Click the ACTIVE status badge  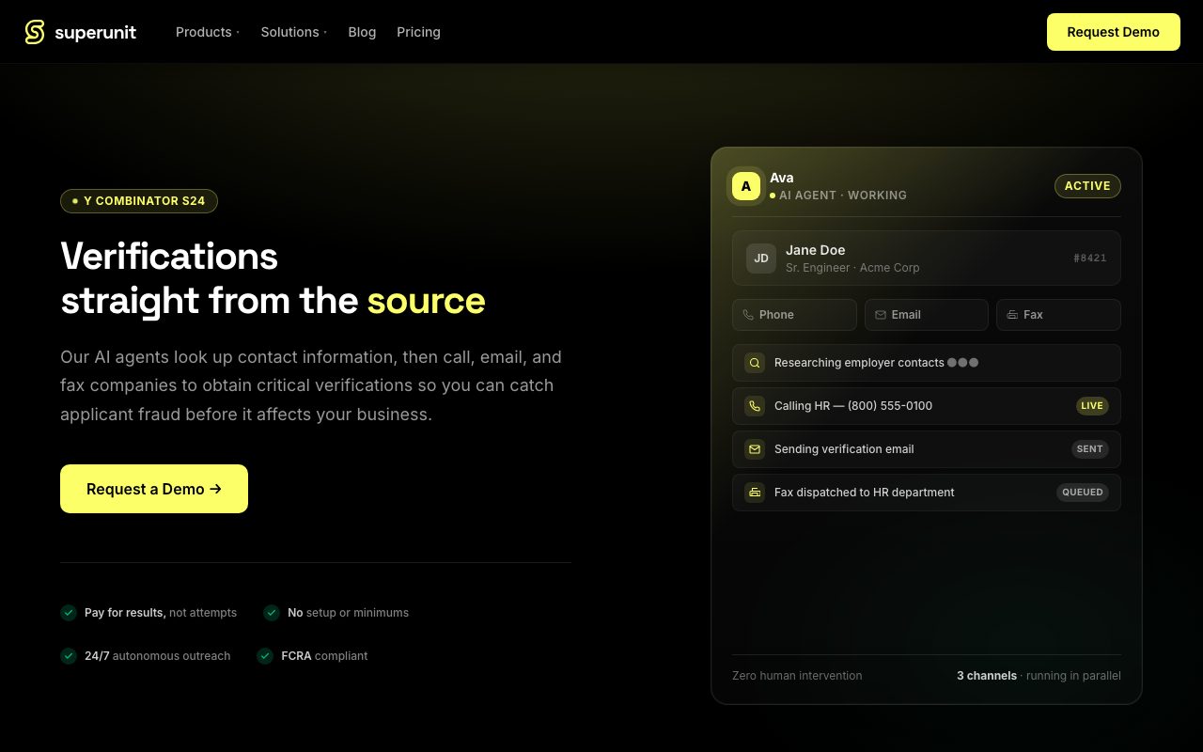tap(1087, 186)
